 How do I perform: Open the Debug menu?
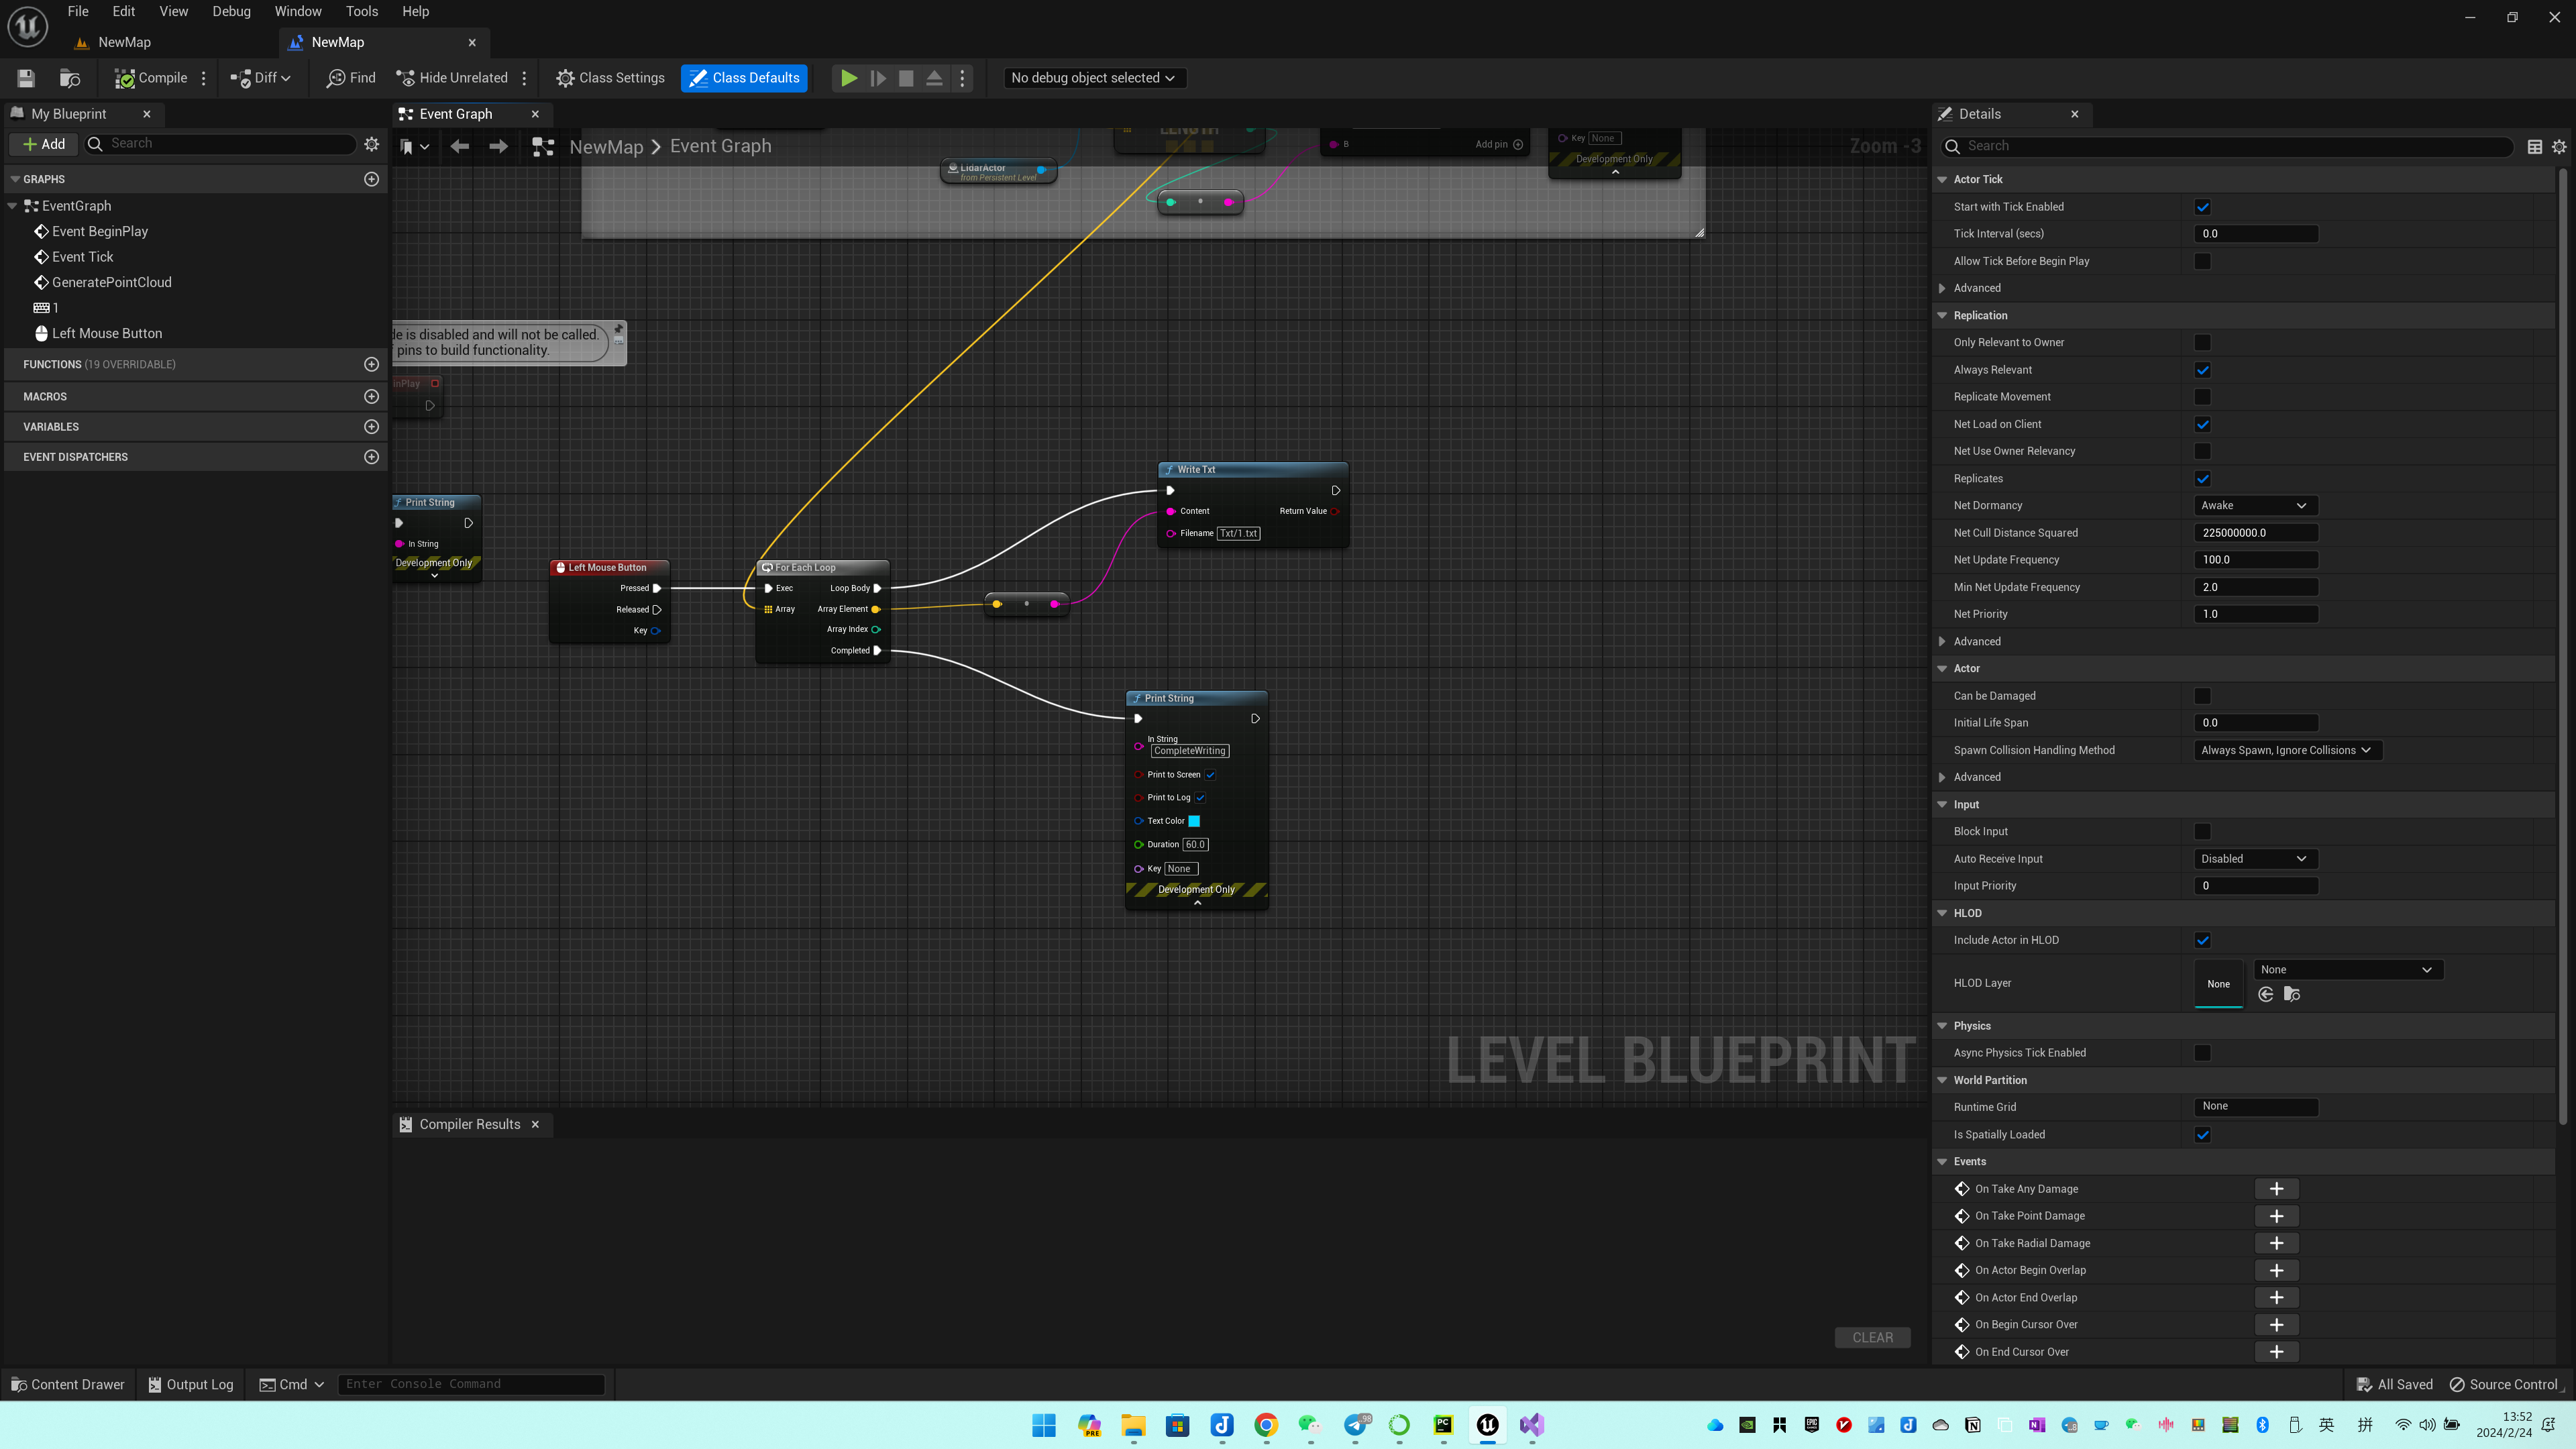pos(231,11)
